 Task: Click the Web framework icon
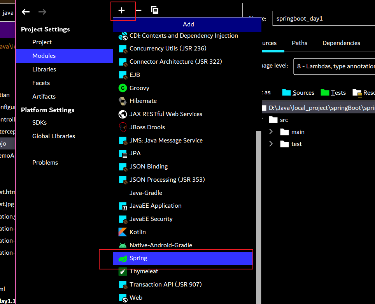point(123,298)
